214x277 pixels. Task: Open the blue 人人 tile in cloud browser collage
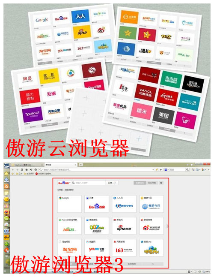click(x=80, y=16)
